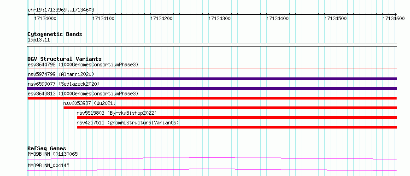Click the magenta MYO9B NM_004145 transcript line
This screenshot has height=176, width=410.
(x=212, y=170)
